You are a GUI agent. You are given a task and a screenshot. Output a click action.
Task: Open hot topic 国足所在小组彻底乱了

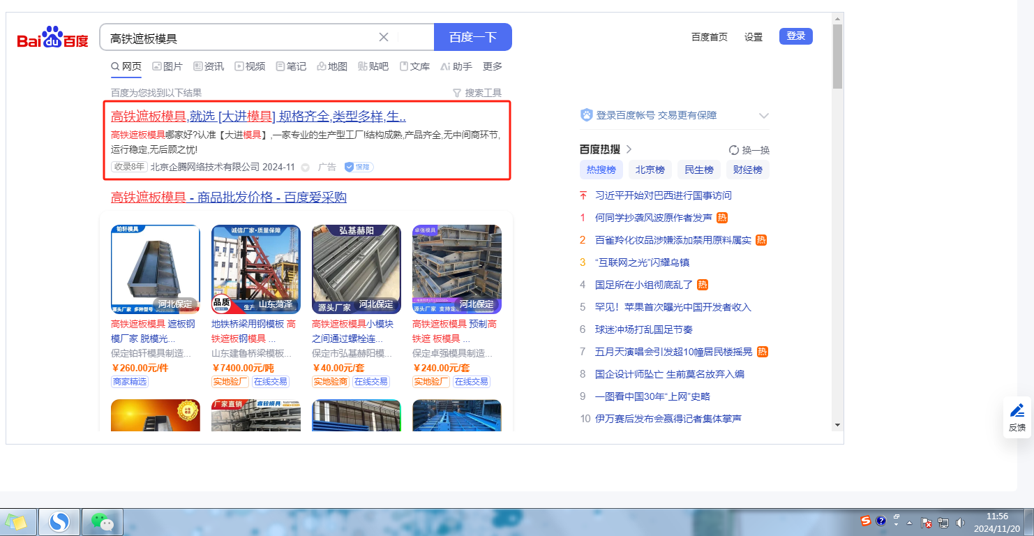pos(644,285)
